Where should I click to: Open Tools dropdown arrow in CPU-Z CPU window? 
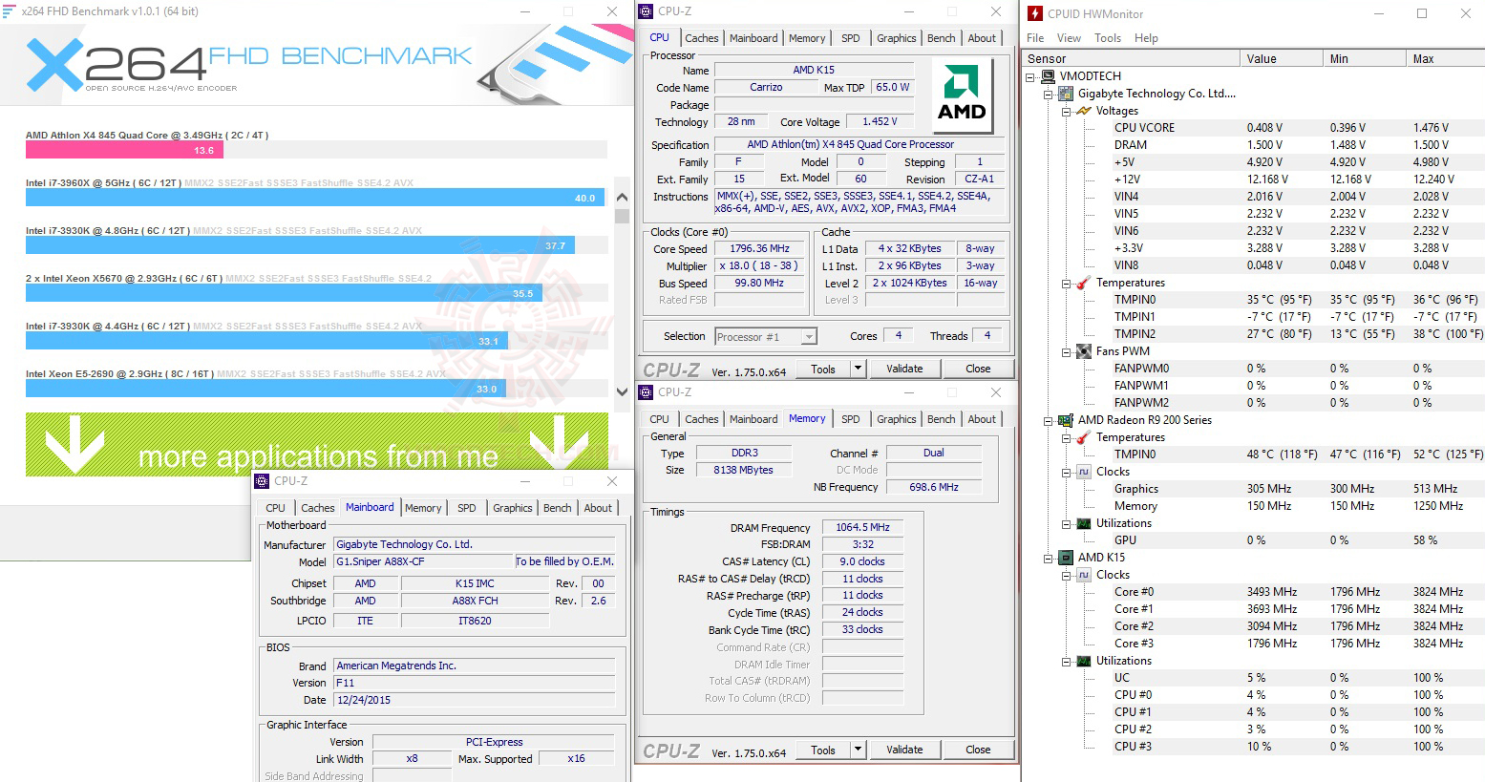(858, 369)
